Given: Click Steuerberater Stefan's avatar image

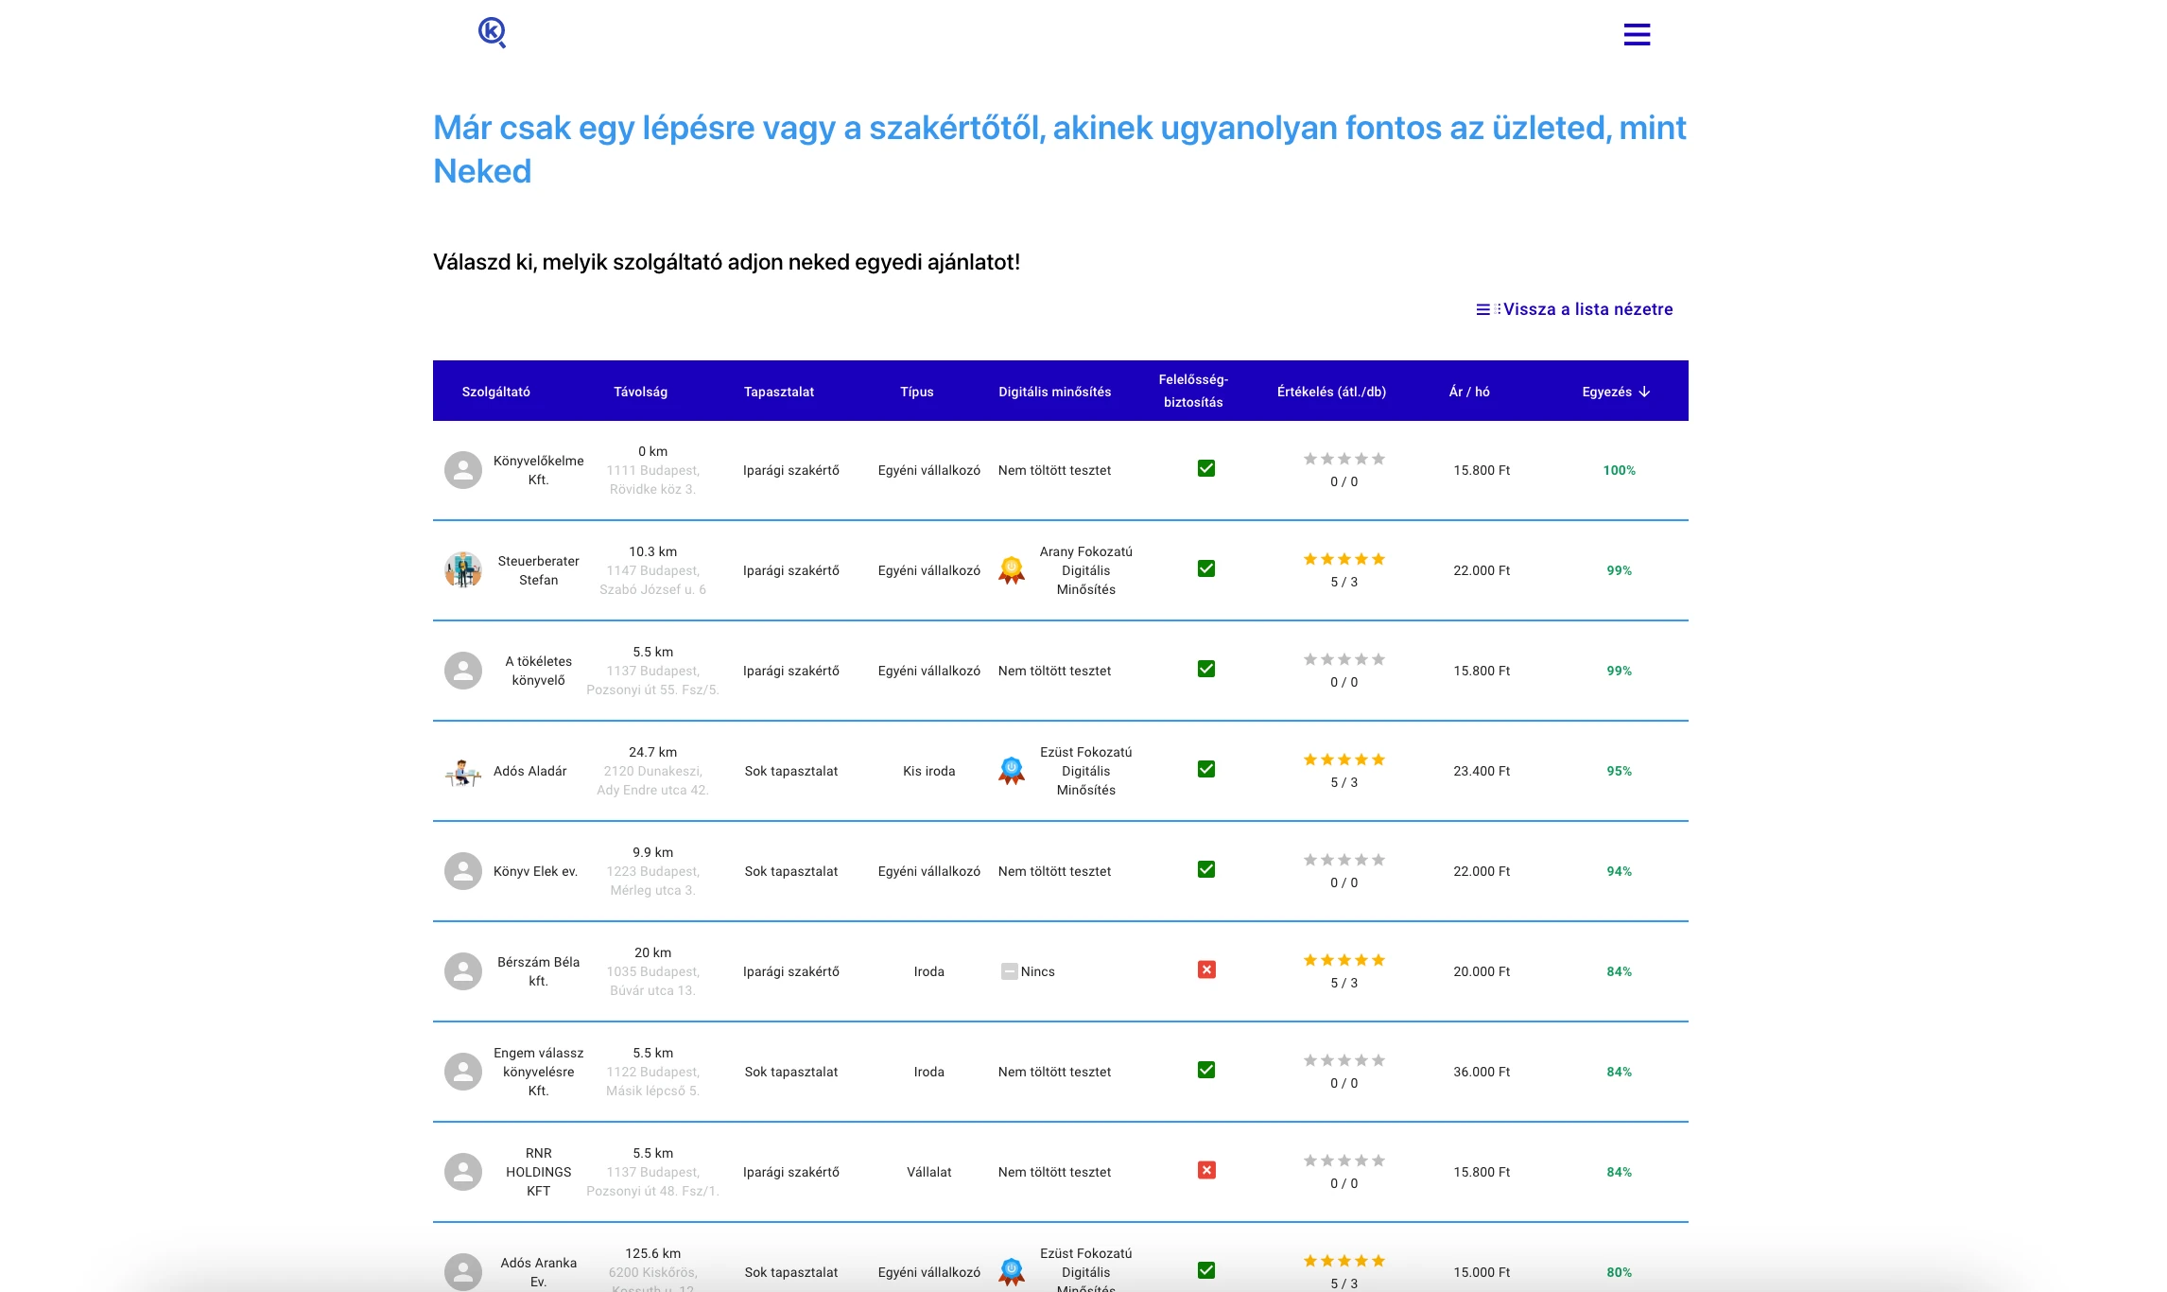Looking at the screenshot, I should click(463, 570).
